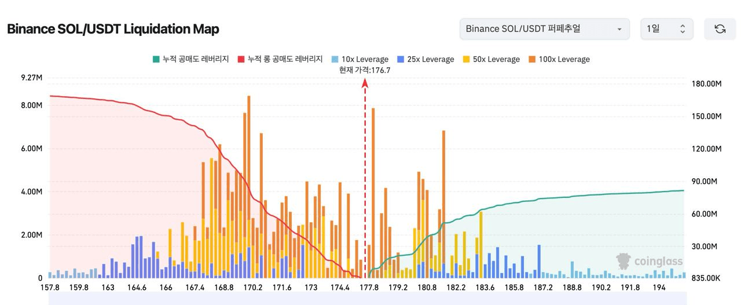741x305 pixels.
Task: Toggle the 25x Leverage legend series
Action: coord(425,59)
